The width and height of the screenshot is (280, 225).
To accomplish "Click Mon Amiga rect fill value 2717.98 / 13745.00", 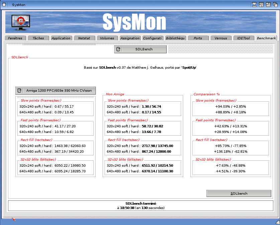I will tap(157, 146).
